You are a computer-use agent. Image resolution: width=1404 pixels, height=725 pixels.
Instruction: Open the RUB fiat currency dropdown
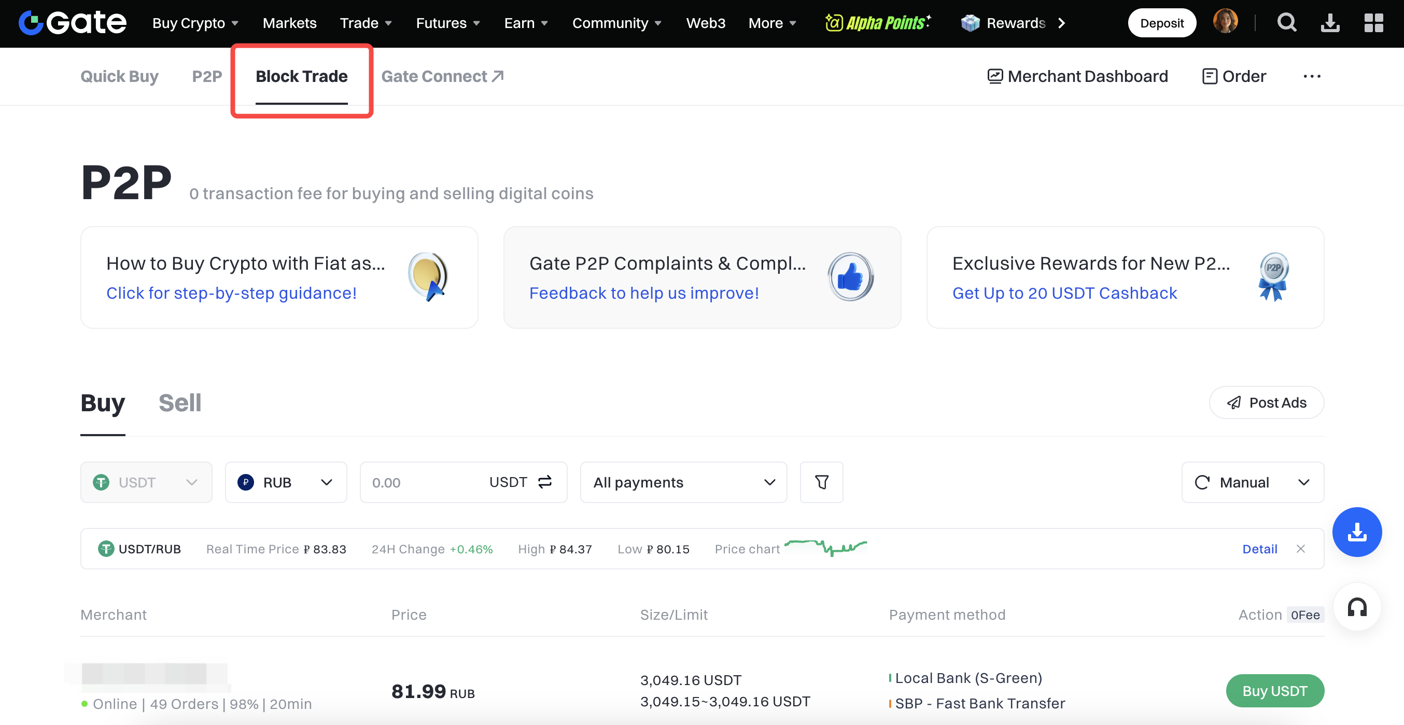tap(286, 482)
